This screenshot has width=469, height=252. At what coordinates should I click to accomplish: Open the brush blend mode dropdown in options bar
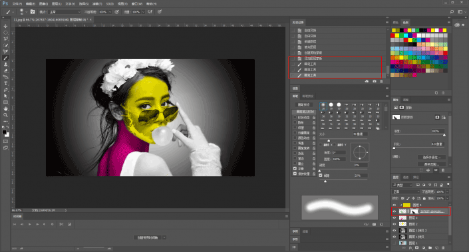65,12
